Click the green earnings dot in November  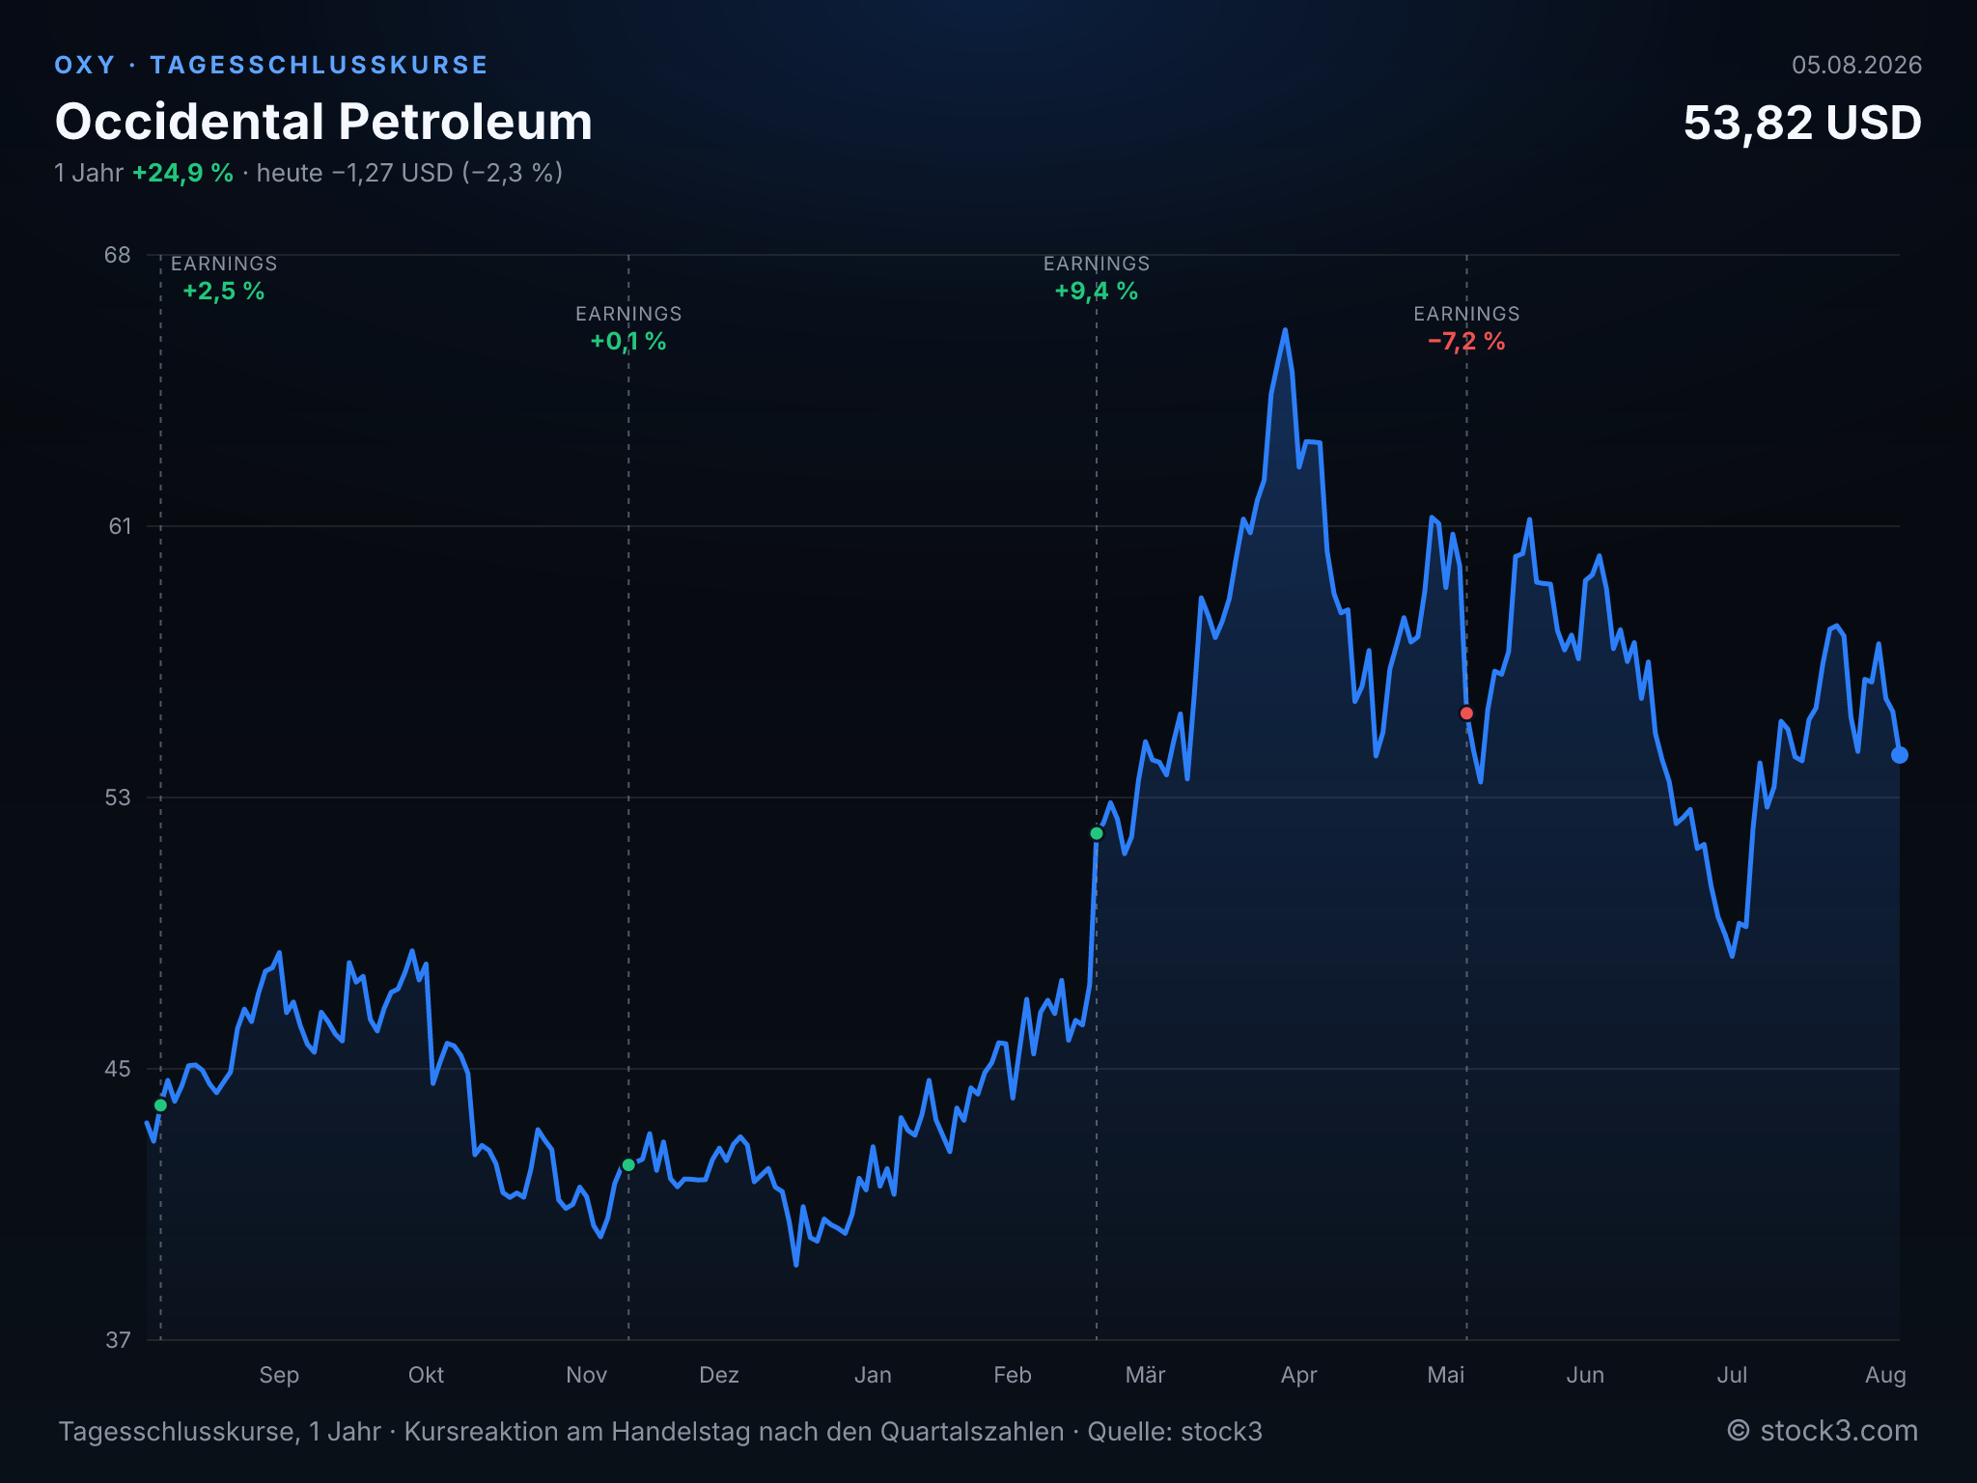click(628, 1165)
